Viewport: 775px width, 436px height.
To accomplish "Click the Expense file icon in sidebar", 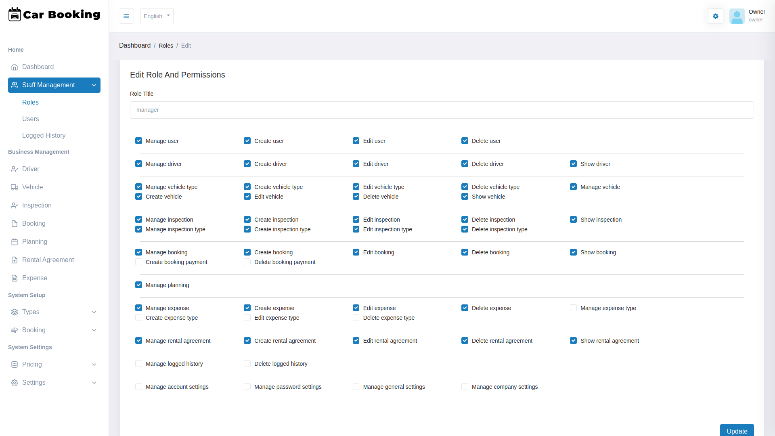I will coord(15,278).
